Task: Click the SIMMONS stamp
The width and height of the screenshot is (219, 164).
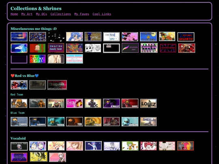Action: click(56, 103)
